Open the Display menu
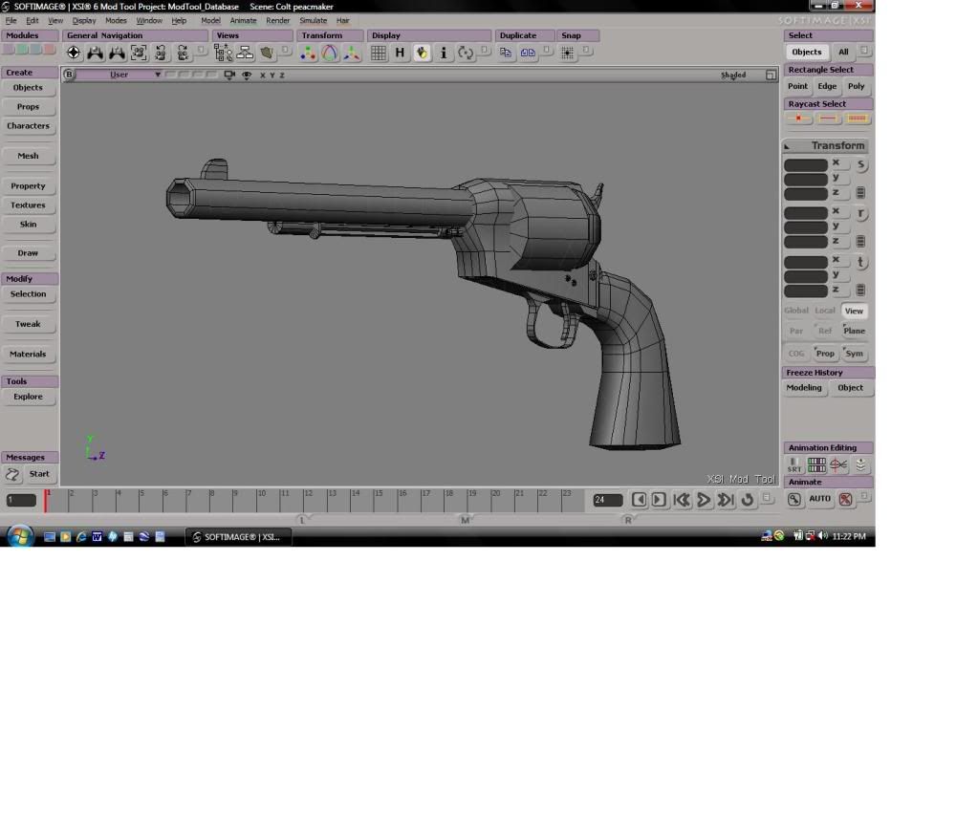Image resolution: width=978 pixels, height=819 pixels. pos(83,21)
